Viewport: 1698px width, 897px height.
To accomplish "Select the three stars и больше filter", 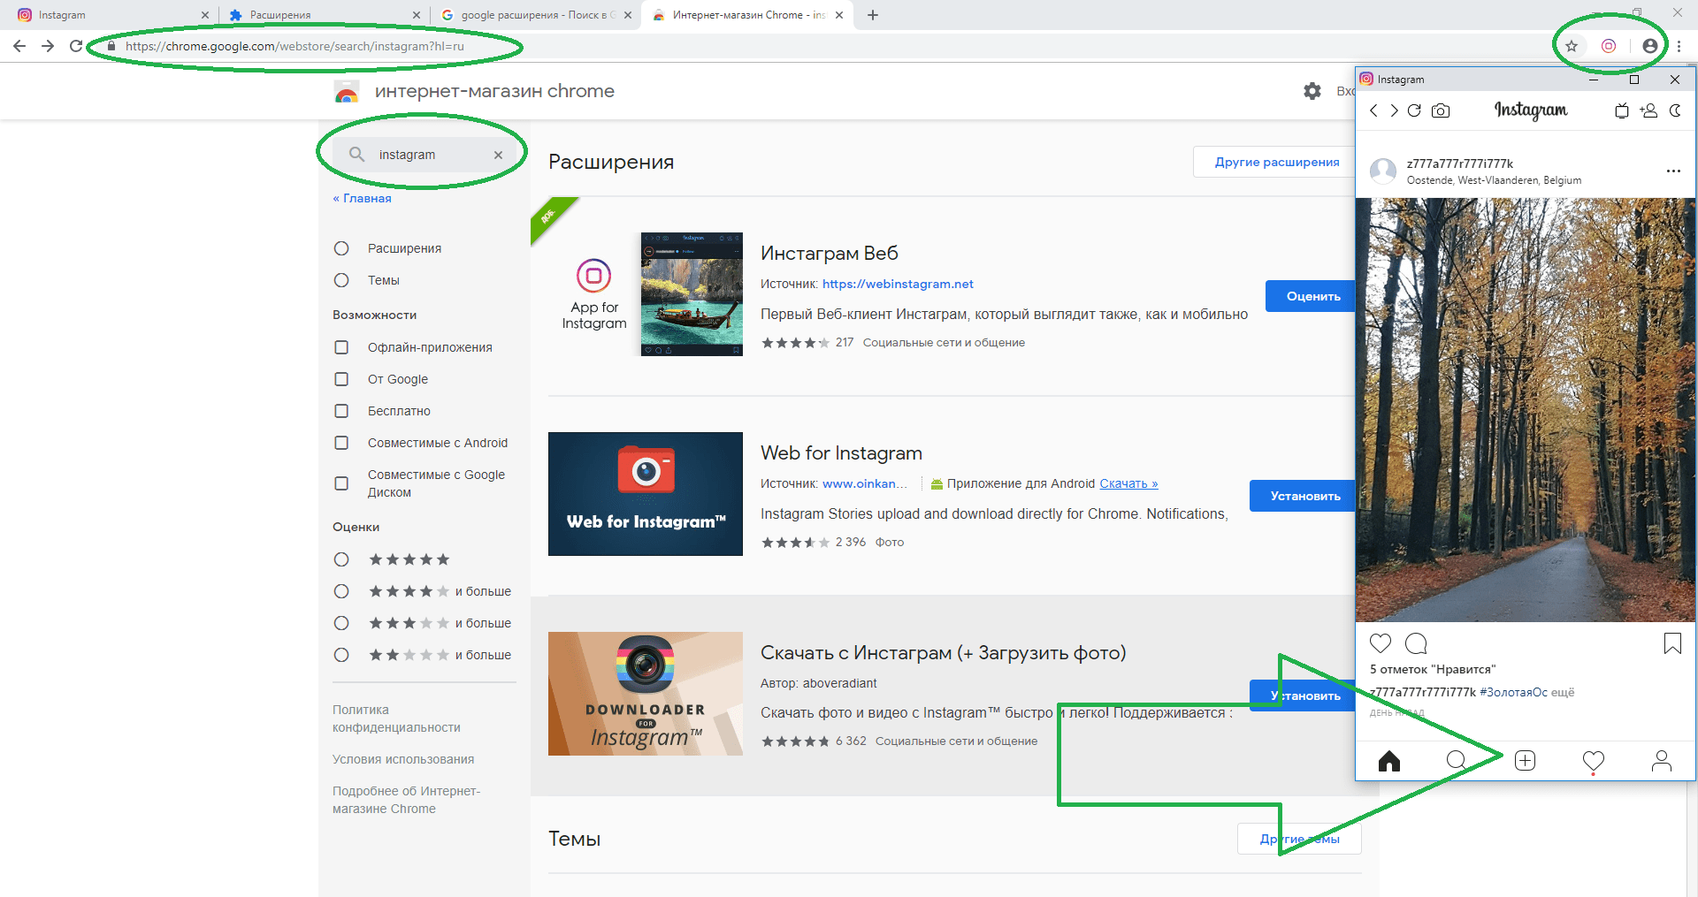I will click(x=341, y=623).
